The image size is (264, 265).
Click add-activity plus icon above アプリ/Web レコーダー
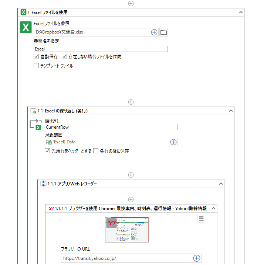pyautogui.click(x=131, y=175)
